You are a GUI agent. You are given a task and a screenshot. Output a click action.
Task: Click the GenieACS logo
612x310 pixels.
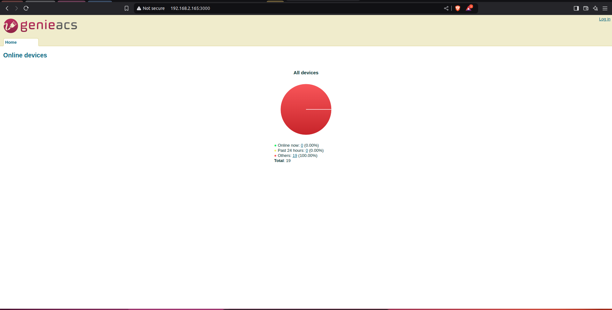click(x=40, y=26)
